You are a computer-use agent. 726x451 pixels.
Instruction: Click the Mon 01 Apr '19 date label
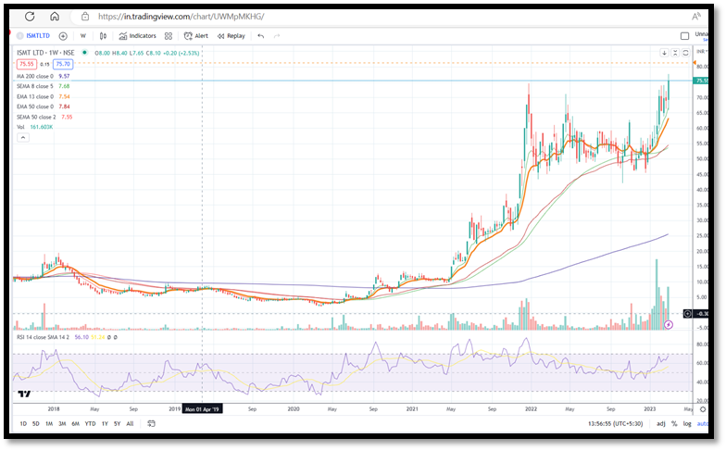point(202,409)
